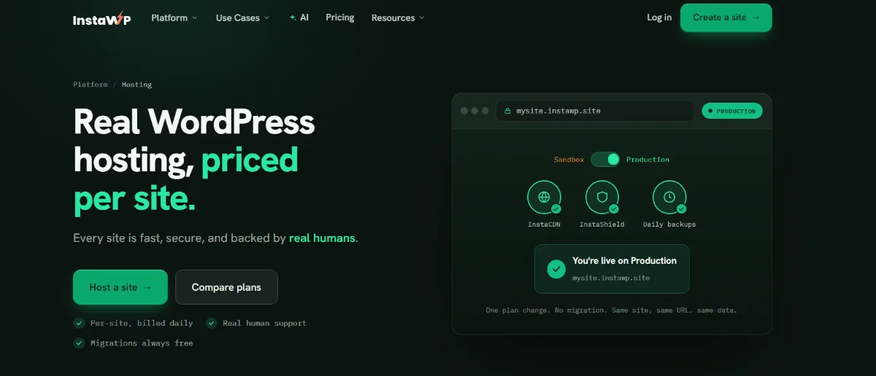Select the Production label beside the toggle
The height and width of the screenshot is (376, 876).
coord(648,160)
